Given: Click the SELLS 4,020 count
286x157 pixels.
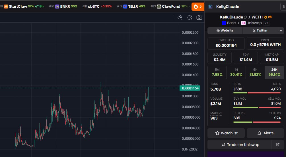Looking at the screenshot, I should (x=276, y=89).
